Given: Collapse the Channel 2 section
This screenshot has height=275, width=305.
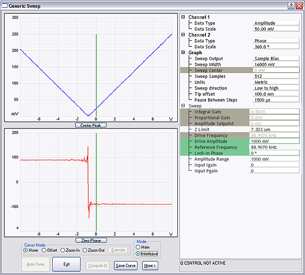Looking at the screenshot, I should click(183, 35).
